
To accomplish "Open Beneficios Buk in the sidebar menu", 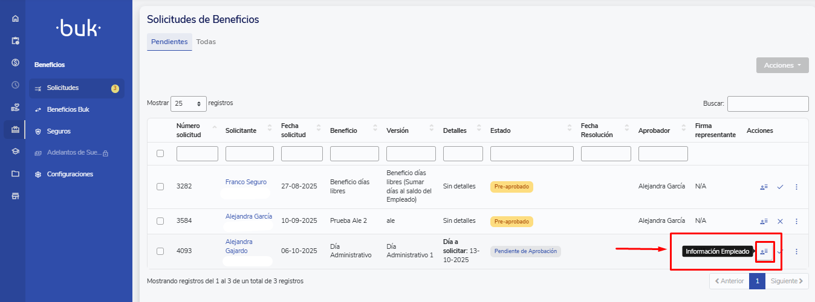I will 68,109.
